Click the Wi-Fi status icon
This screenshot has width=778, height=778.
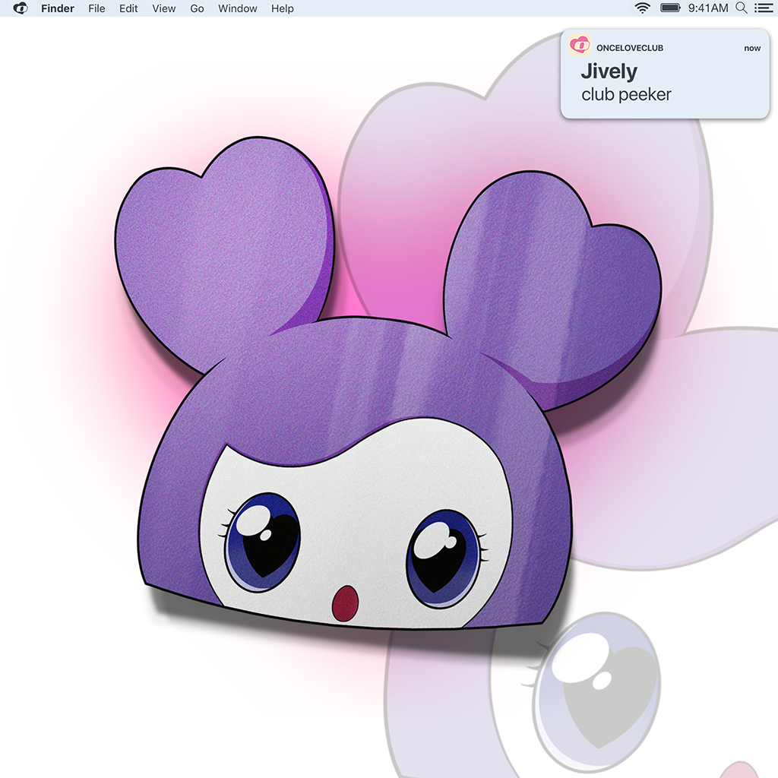pyautogui.click(x=643, y=8)
